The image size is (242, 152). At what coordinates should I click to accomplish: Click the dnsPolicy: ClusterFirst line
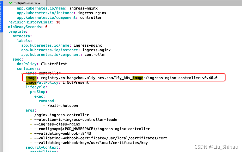tap(42, 64)
